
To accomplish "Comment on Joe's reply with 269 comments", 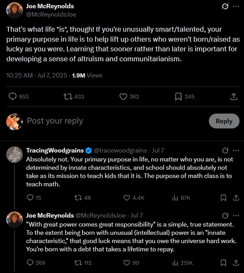I will coord(30,263).
